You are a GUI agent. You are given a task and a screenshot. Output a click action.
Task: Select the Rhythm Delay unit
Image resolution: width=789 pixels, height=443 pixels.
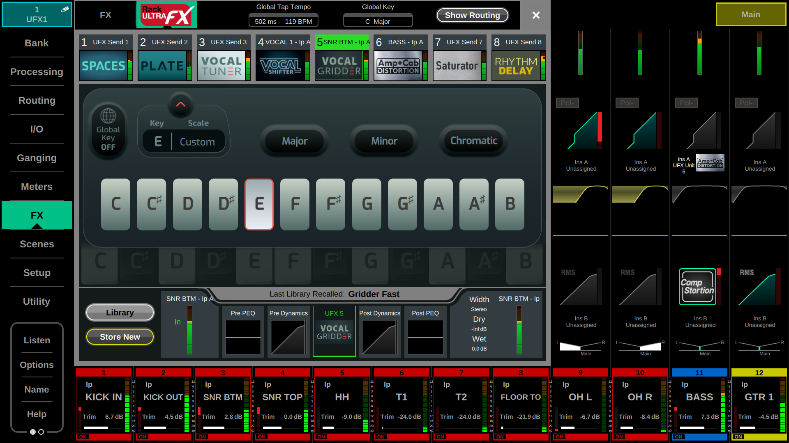point(516,66)
